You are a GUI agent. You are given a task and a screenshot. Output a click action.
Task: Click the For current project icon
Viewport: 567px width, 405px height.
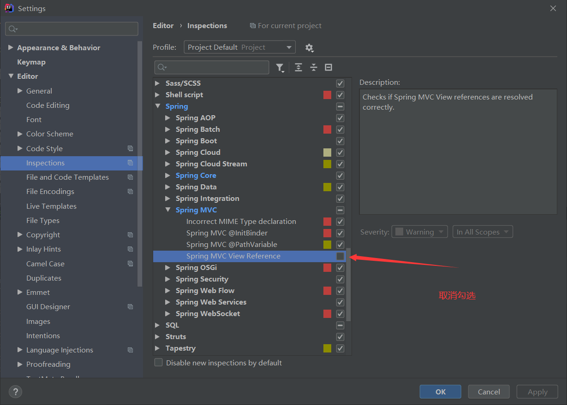pyautogui.click(x=252, y=26)
